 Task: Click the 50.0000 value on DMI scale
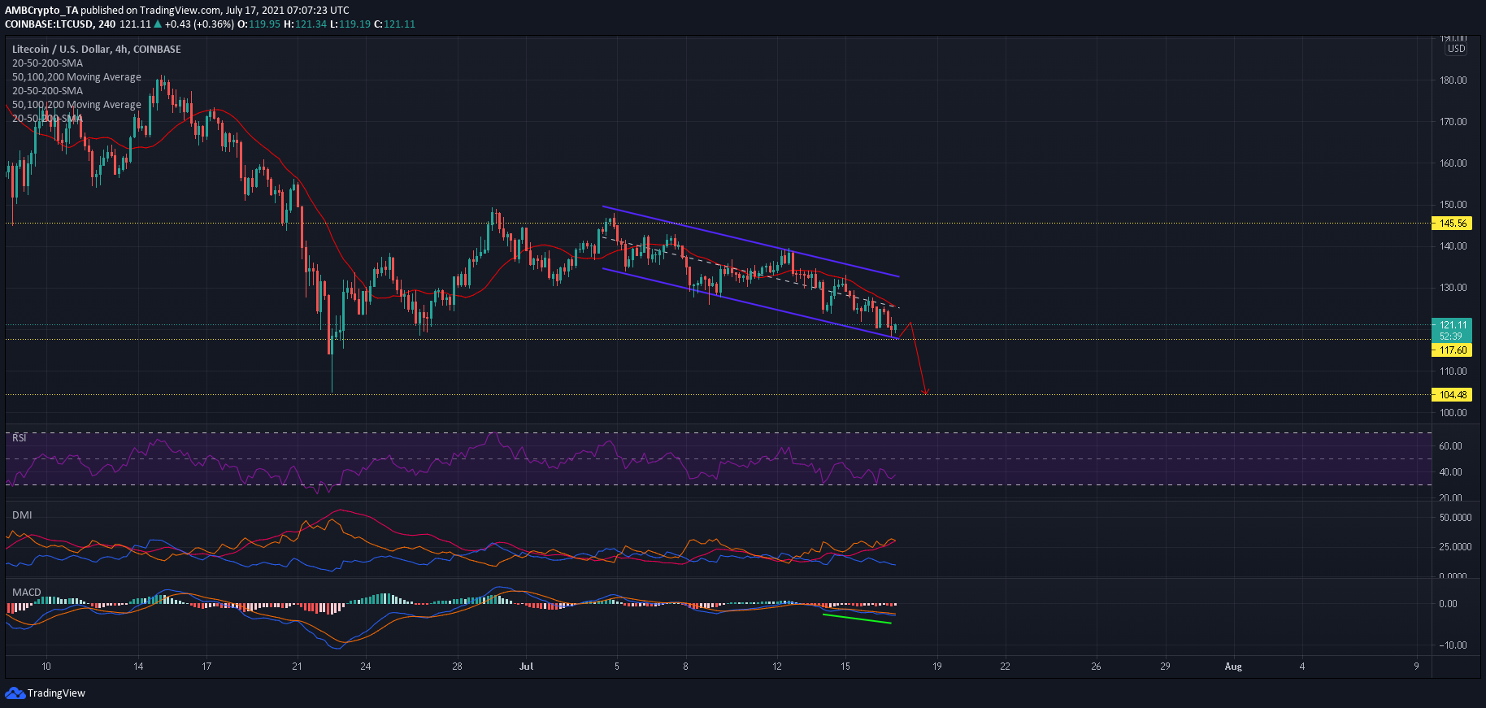[x=1455, y=517]
